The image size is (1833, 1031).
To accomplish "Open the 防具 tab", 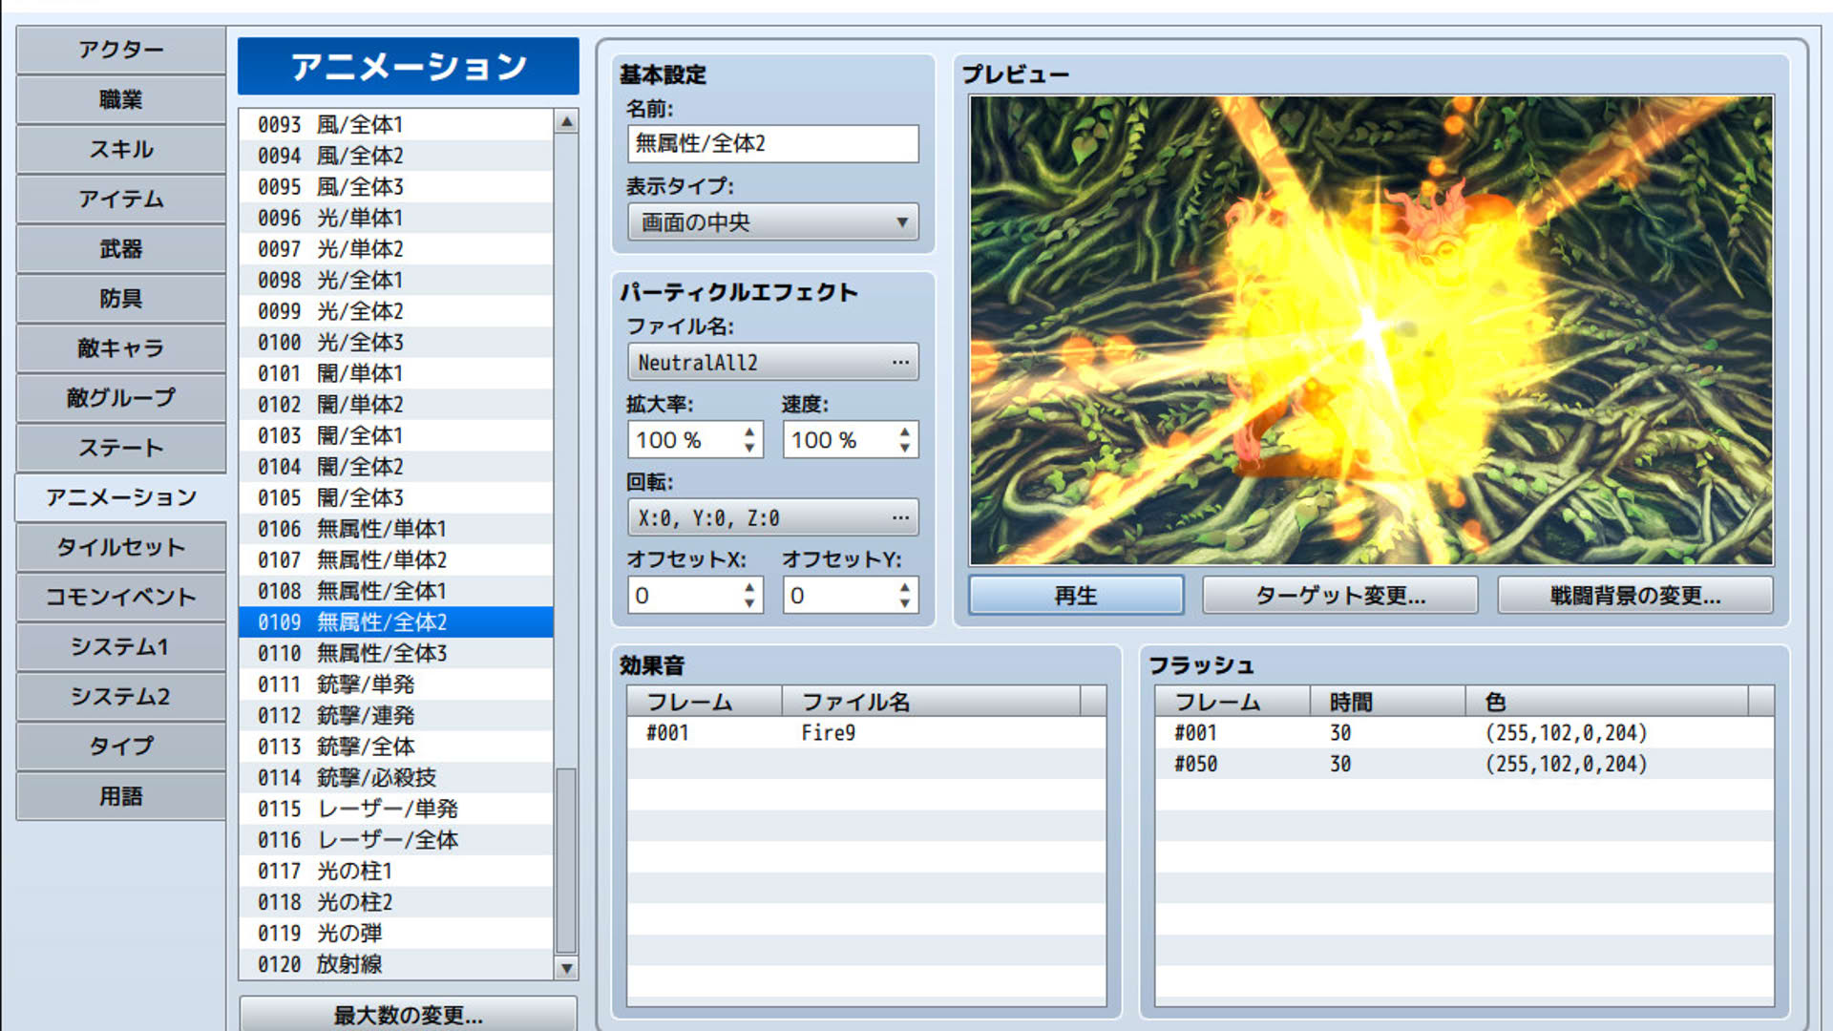I will [121, 298].
